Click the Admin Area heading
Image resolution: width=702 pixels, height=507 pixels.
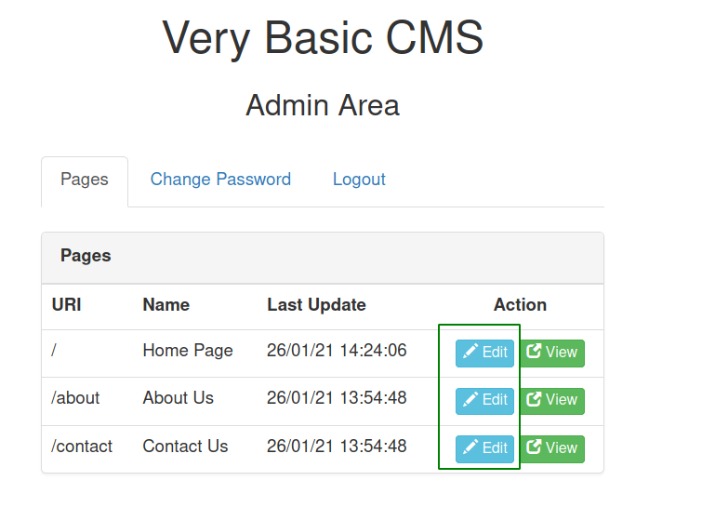[x=323, y=105]
